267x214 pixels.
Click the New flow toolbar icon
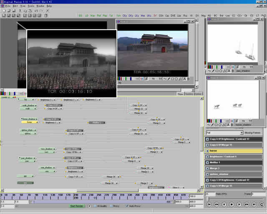click(x=4, y=11)
